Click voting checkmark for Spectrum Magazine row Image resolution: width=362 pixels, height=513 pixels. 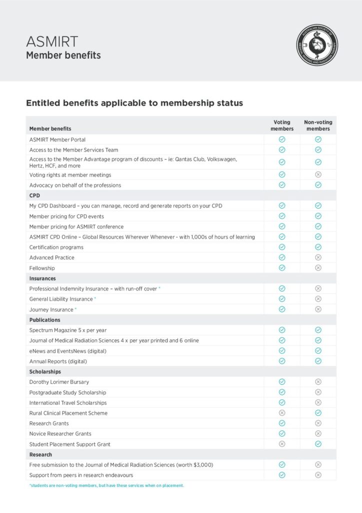click(x=282, y=330)
